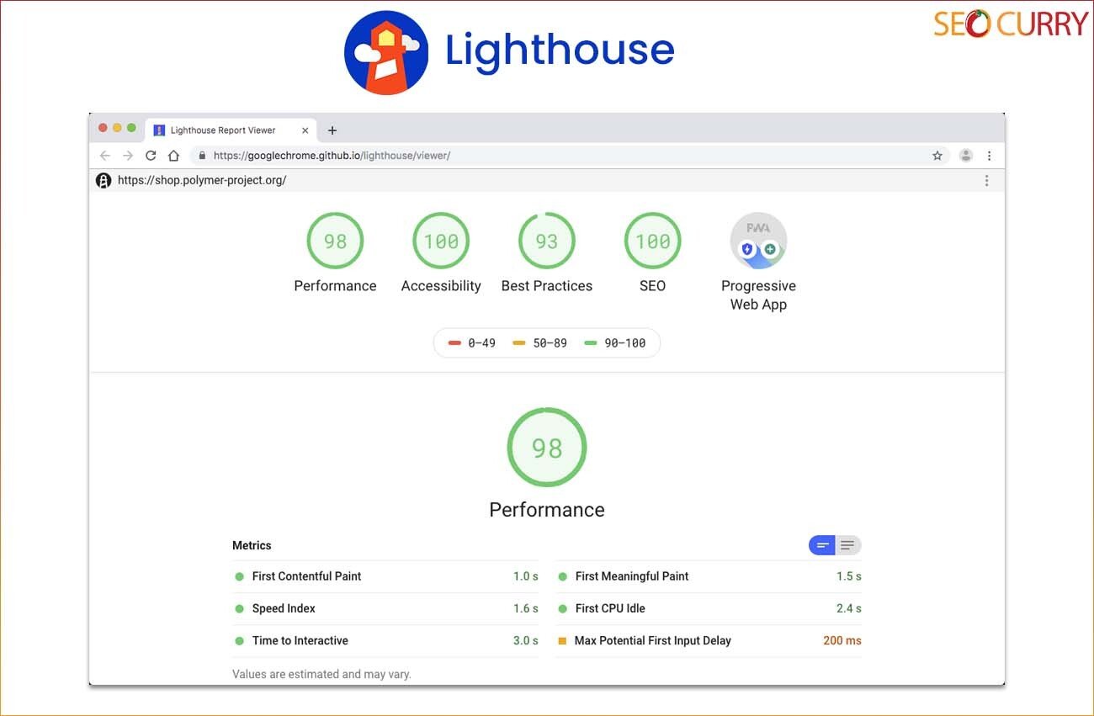Click the 0–49 red legend entry

click(472, 343)
